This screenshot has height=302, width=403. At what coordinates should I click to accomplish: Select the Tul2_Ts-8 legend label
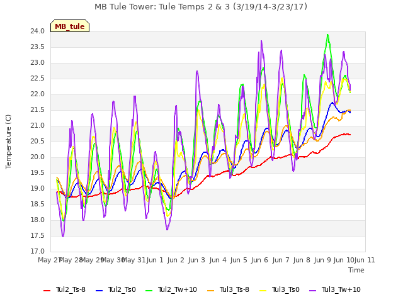click(71, 289)
